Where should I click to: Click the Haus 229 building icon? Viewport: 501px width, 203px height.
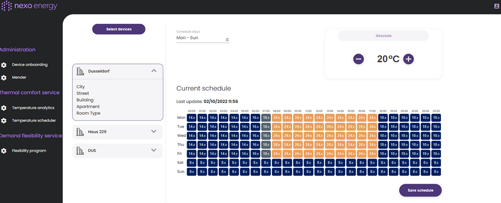pos(80,132)
